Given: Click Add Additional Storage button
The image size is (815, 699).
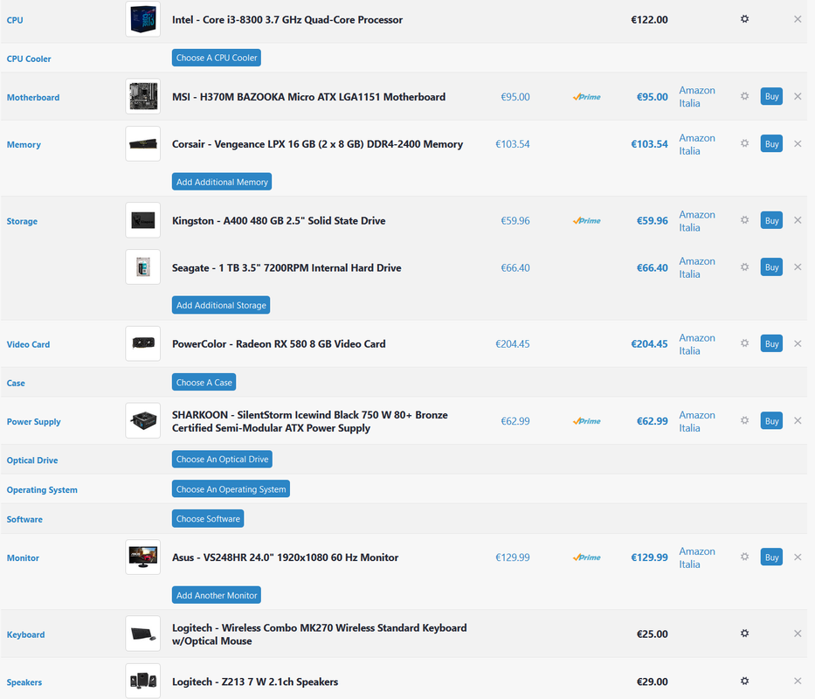Looking at the screenshot, I should click(x=221, y=305).
